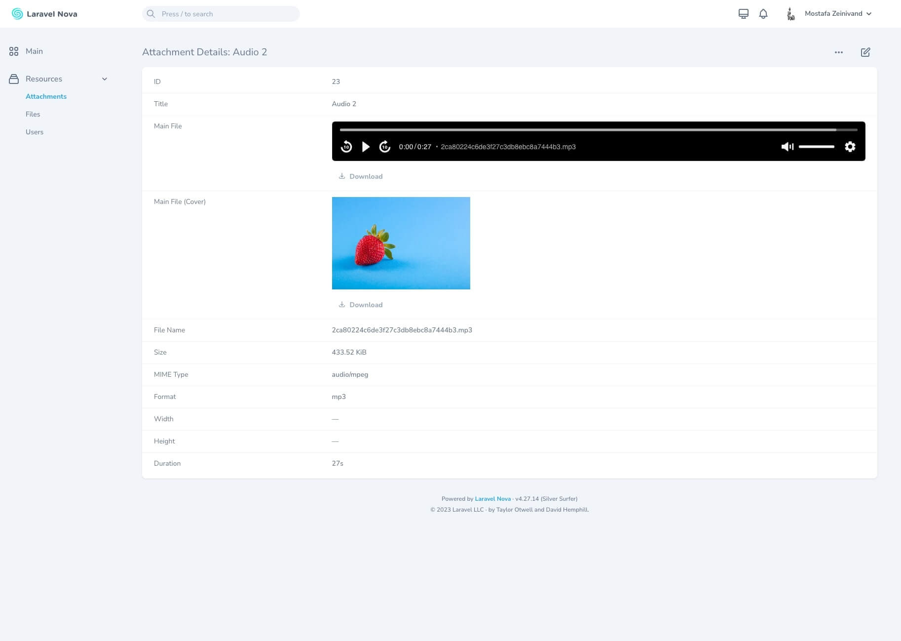Rewind audio by 10 seconds

point(346,147)
